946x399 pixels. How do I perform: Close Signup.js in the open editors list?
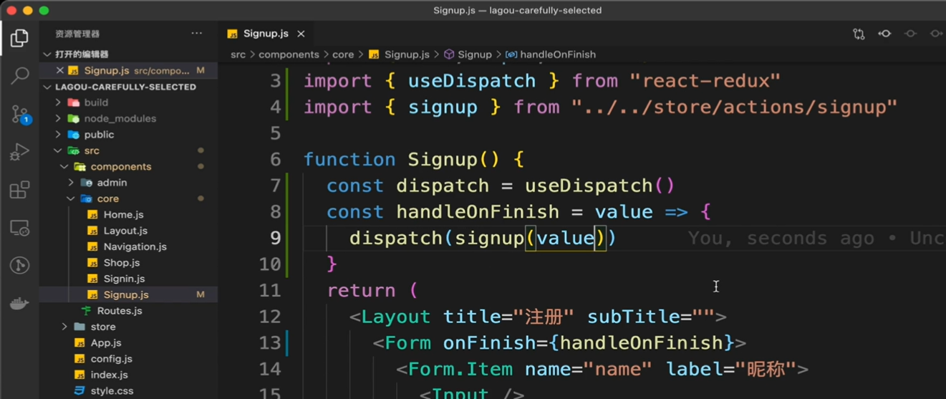pos(60,70)
